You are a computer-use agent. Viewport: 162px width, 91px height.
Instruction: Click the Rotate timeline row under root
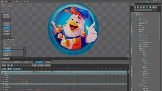pyautogui.click(x=64, y=76)
